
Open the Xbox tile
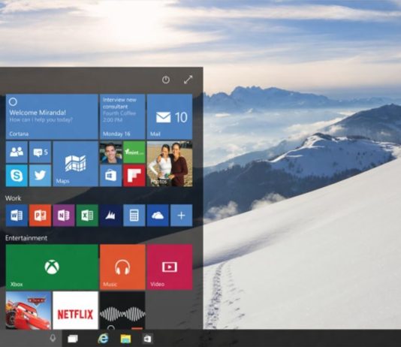click(52, 267)
